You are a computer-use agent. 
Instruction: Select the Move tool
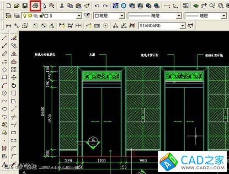click(14, 77)
